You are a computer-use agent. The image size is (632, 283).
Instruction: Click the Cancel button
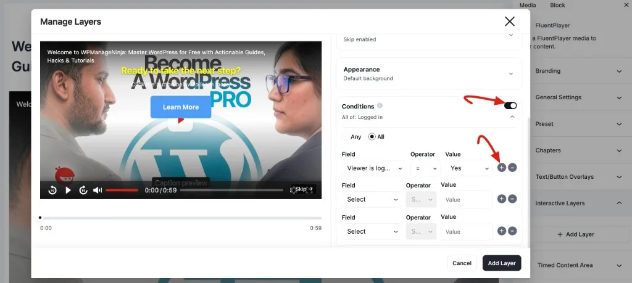[x=462, y=263]
